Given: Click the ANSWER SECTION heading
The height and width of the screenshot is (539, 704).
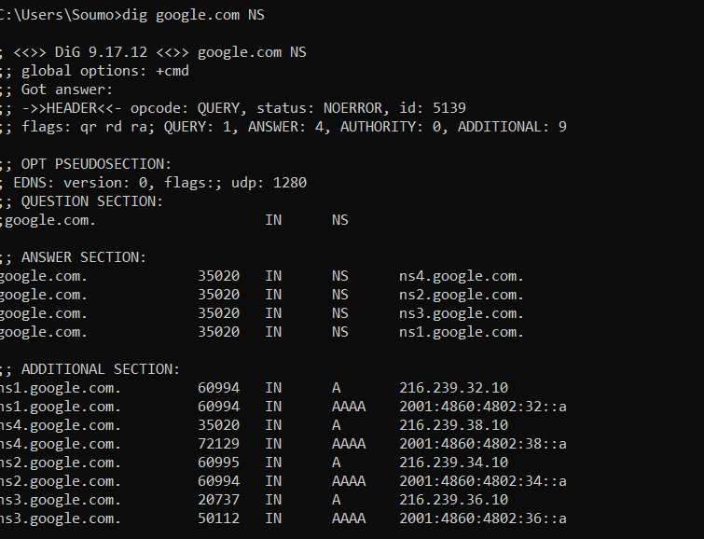Looking at the screenshot, I should (84, 257).
